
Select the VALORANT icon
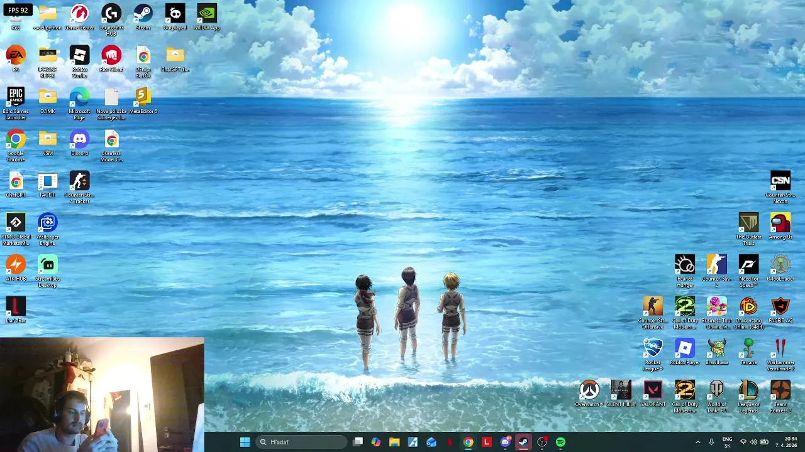tap(653, 394)
